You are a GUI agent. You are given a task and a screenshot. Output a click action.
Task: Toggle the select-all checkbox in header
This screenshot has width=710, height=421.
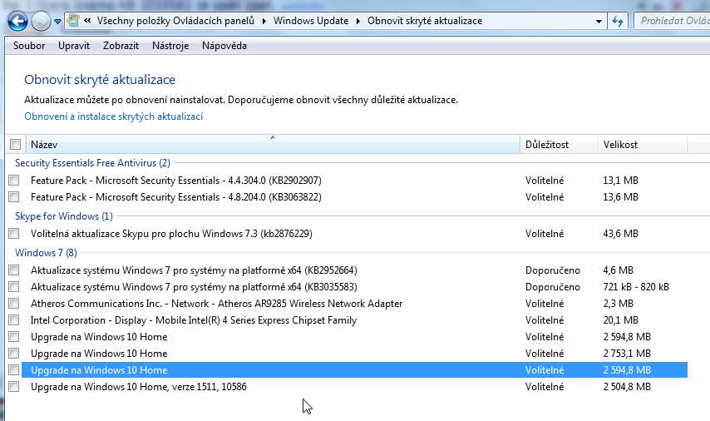(x=16, y=145)
